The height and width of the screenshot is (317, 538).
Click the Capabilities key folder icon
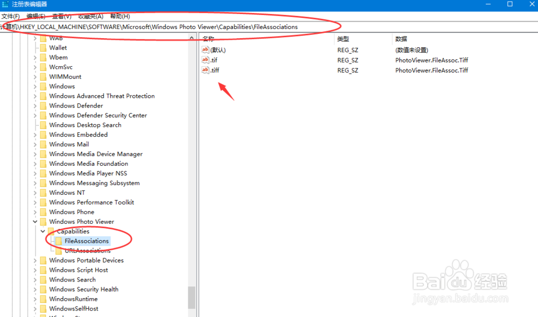point(51,231)
